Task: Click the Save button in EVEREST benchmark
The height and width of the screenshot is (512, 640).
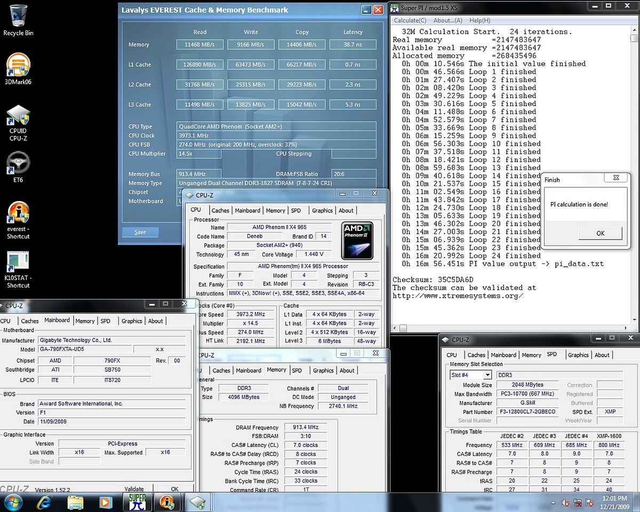Action: click(140, 232)
